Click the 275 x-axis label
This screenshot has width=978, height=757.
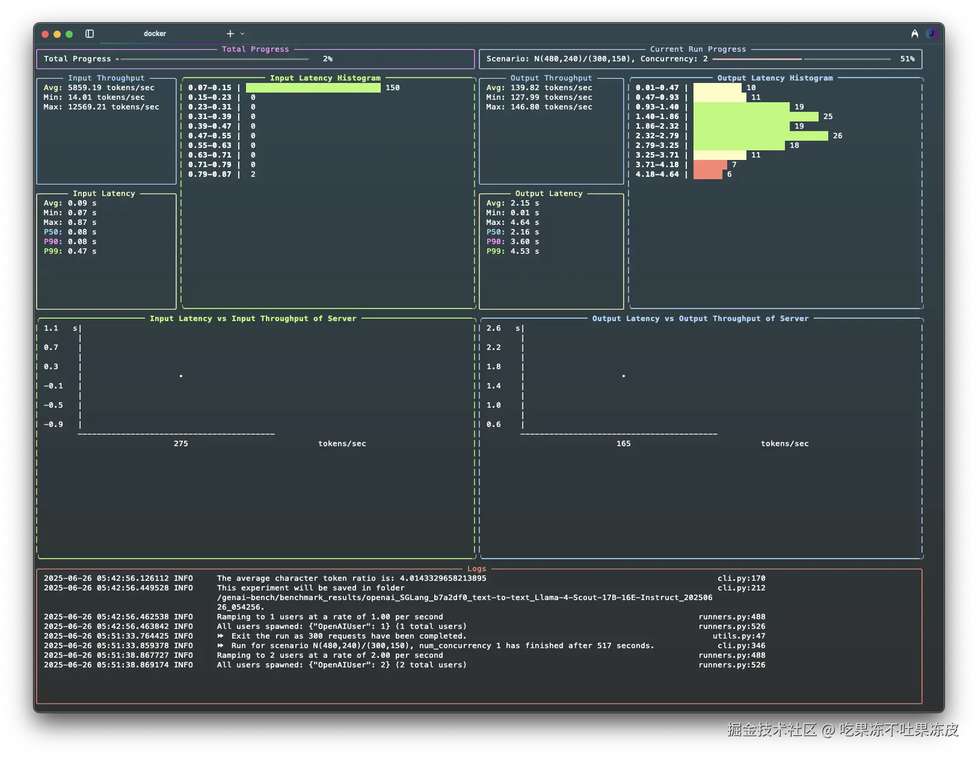tap(181, 444)
